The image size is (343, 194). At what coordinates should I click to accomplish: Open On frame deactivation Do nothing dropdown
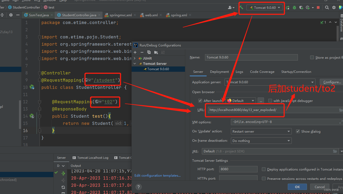coord(261,141)
